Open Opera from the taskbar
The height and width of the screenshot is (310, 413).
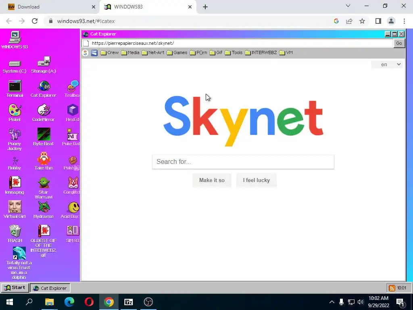pos(89,302)
